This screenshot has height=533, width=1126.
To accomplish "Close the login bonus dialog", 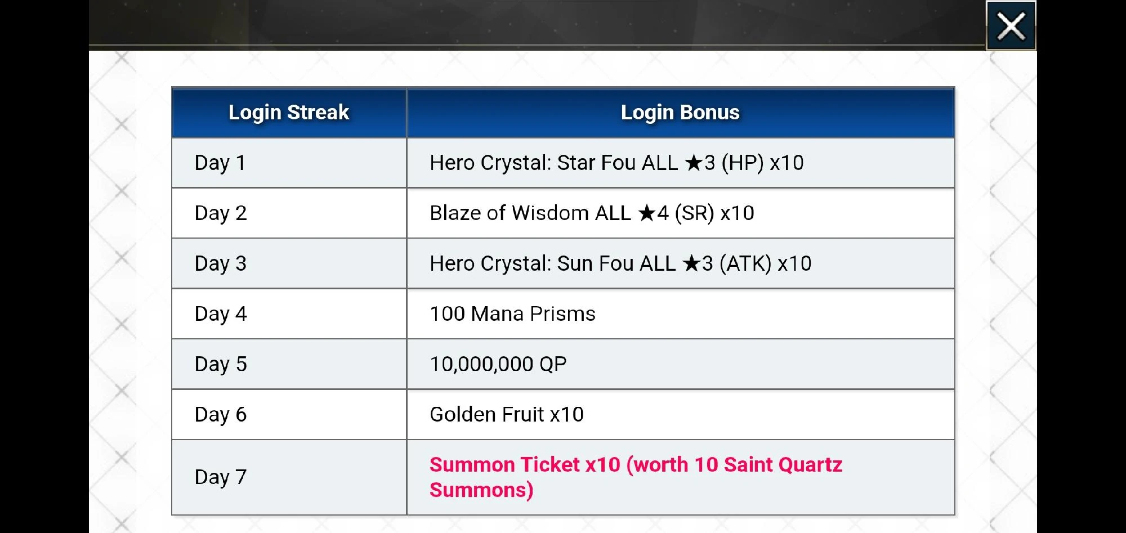I will point(1011,26).
